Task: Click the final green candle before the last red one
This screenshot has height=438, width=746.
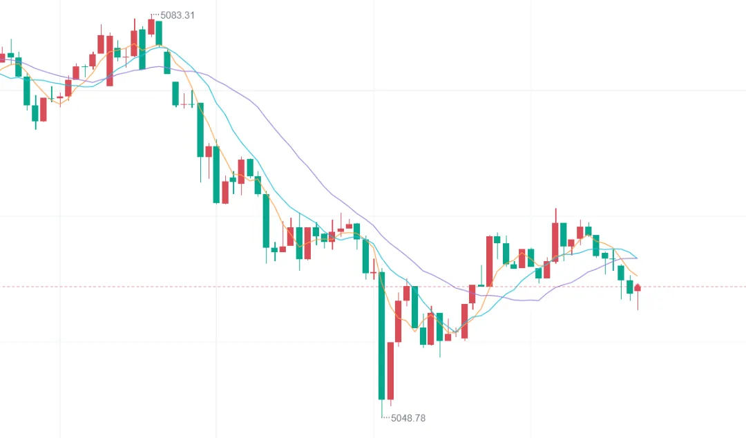Action: (629, 287)
